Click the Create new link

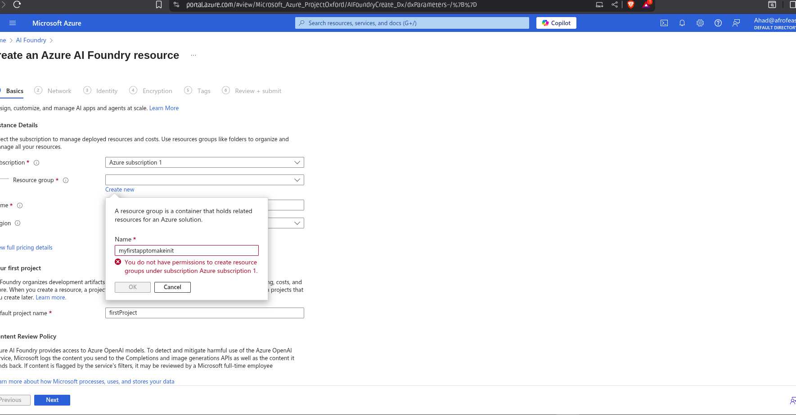(120, 190)
